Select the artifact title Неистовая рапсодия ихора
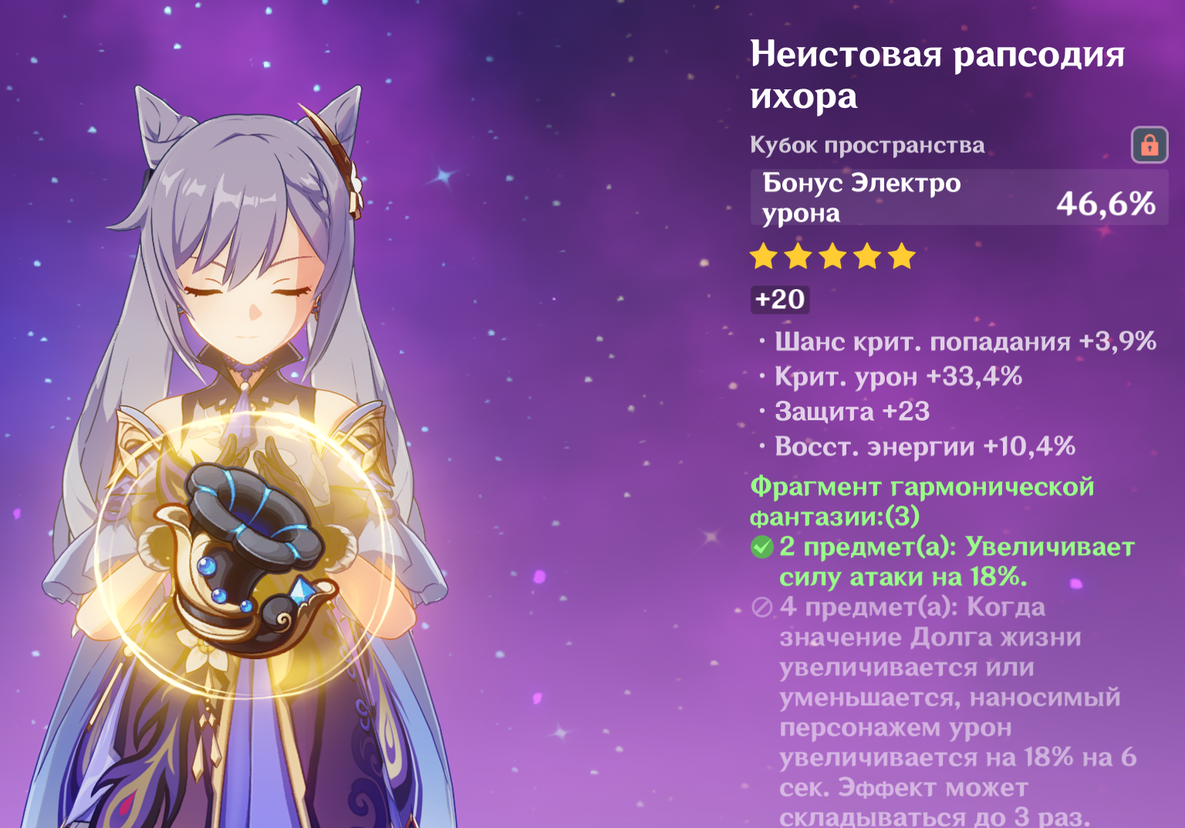Image resolution: width=1185 pixels, height=828 pixels. [x=937, y=76]
